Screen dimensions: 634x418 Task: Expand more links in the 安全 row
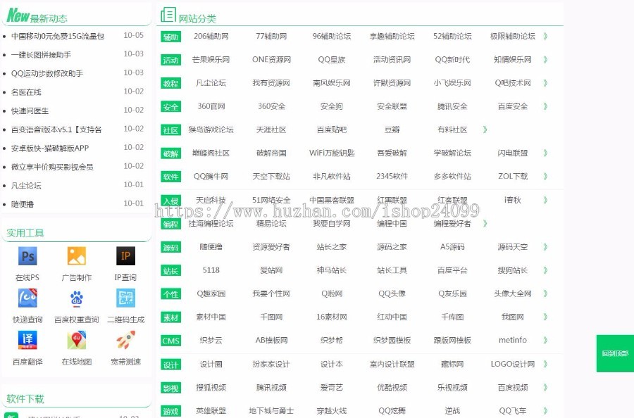(x=545, y=107)
